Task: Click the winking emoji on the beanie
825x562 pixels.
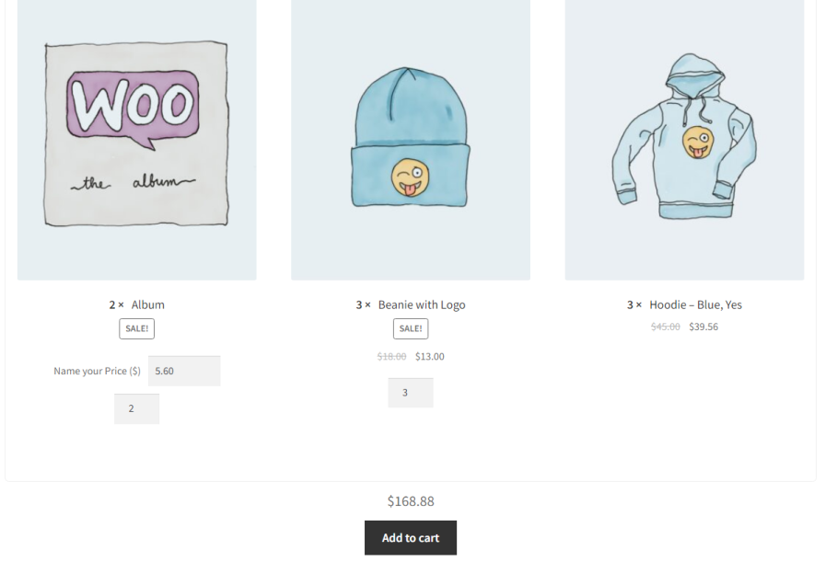Action: (411, 178)
